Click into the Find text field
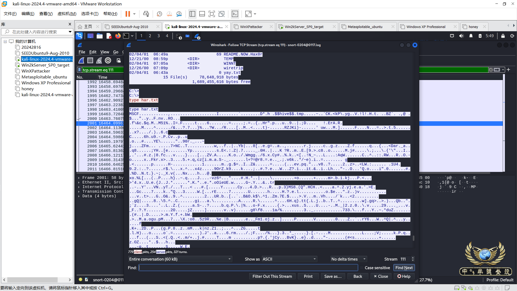 coord(248,268)
